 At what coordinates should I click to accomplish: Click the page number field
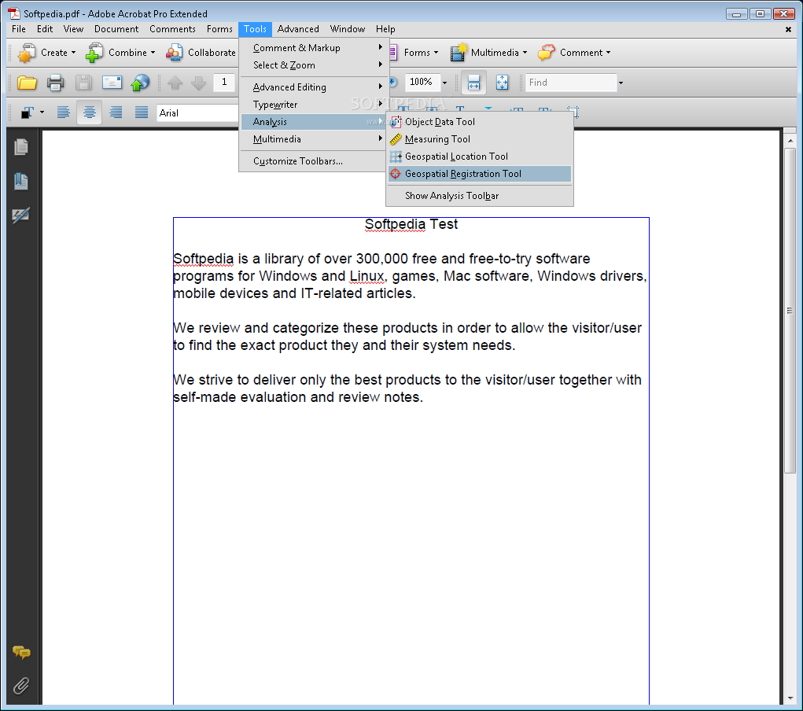click(x=224, y=83)
